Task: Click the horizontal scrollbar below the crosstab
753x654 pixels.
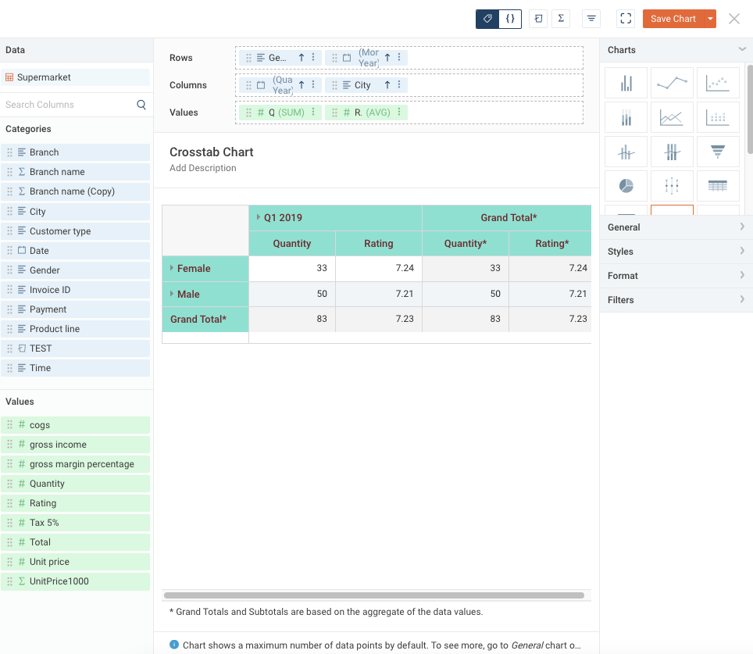Action: pos(373,595)
